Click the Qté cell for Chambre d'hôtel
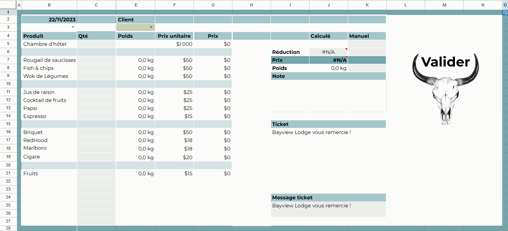This screenshot has height=231, width=508. click(x=96, y=44)
